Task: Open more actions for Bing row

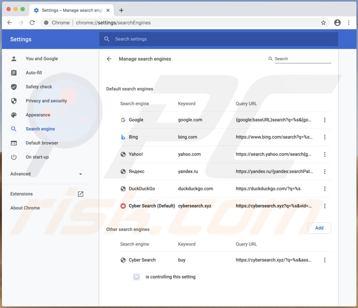Action: tap(324, 137)
